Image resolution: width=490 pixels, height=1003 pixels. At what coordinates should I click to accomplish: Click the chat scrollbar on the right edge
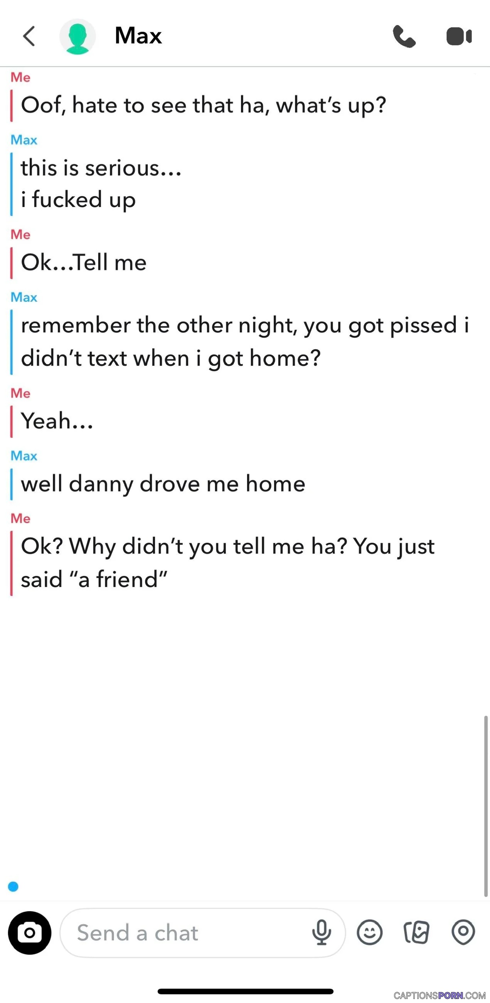tap(486, 806)
